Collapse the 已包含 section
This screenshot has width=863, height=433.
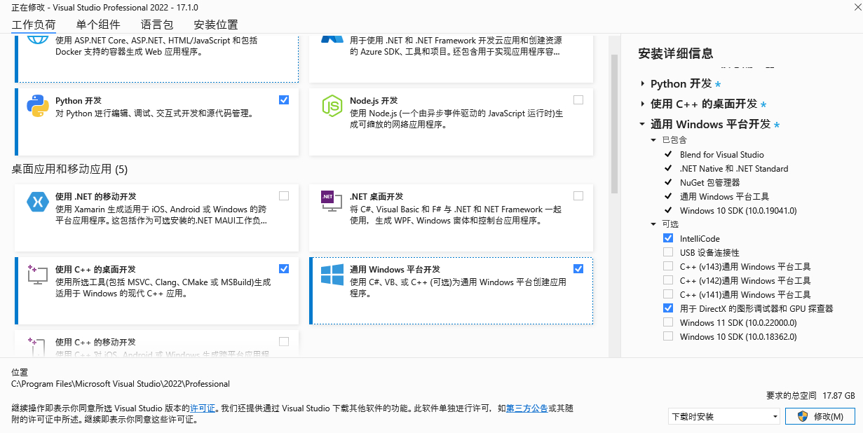[653, 140]
